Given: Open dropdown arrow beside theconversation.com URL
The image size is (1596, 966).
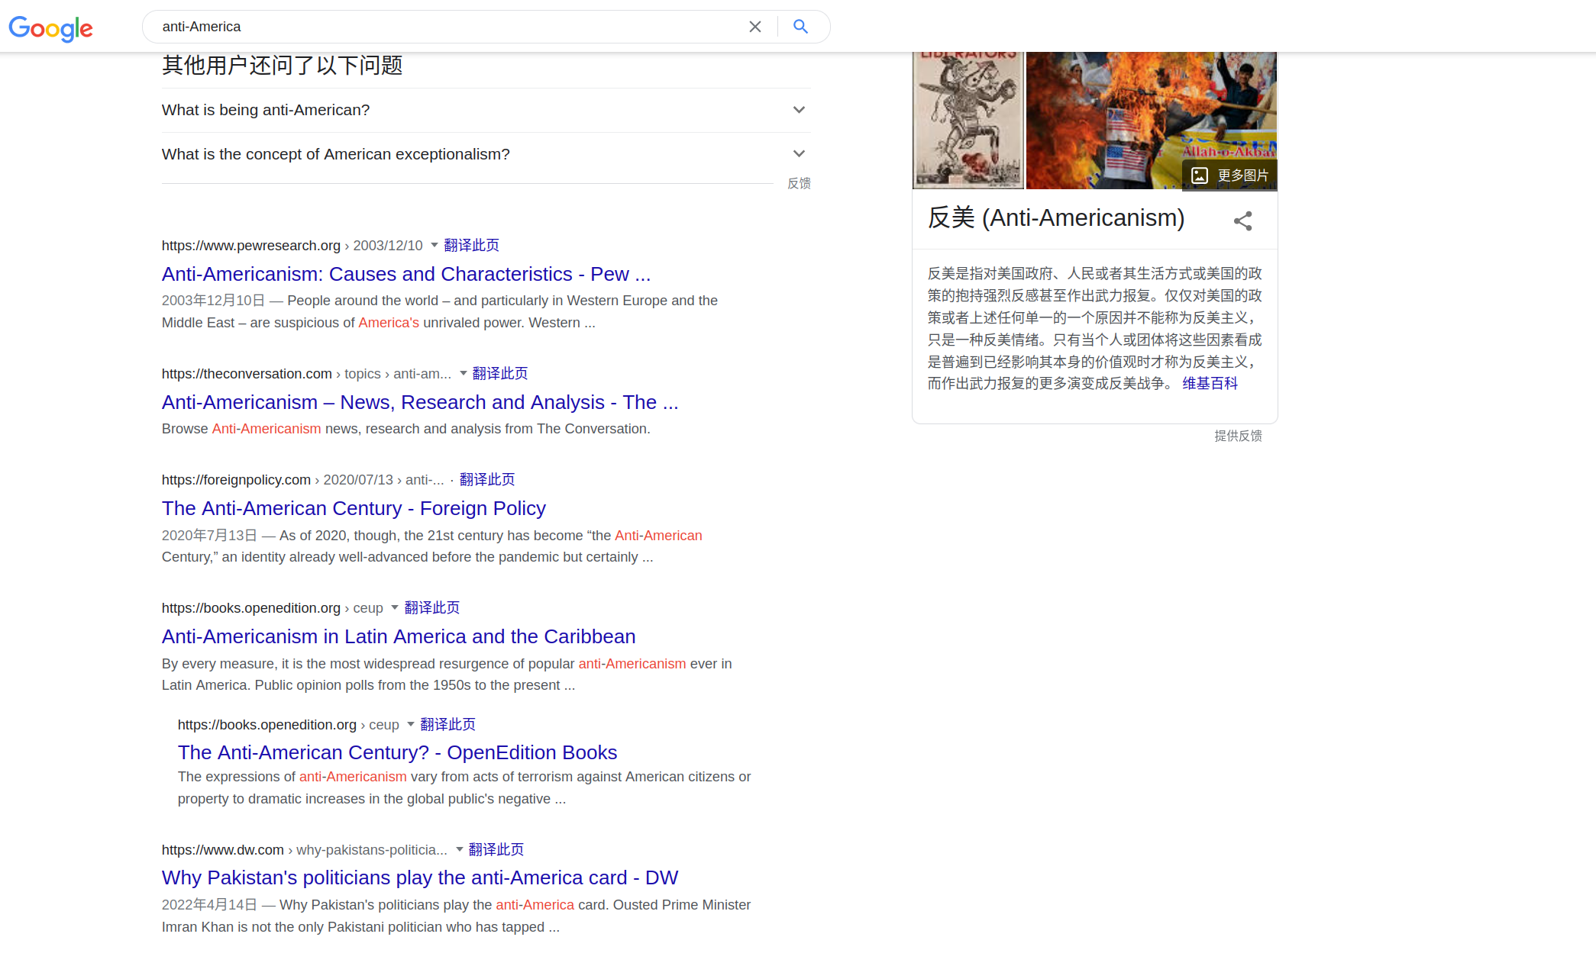Looking at the screenshot, I should (x=463, y=373).
